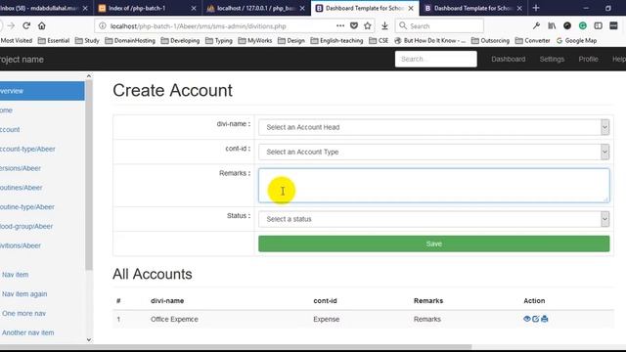Viewport: 626px width, 352px height.
Task: Click the green Save button
Action: [433, 243]
